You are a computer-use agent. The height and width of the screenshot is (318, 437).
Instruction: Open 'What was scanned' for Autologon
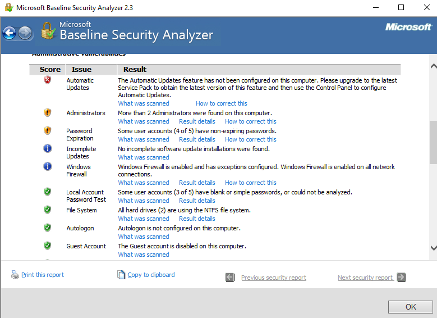pyautogui.click(x=144, y=237)
